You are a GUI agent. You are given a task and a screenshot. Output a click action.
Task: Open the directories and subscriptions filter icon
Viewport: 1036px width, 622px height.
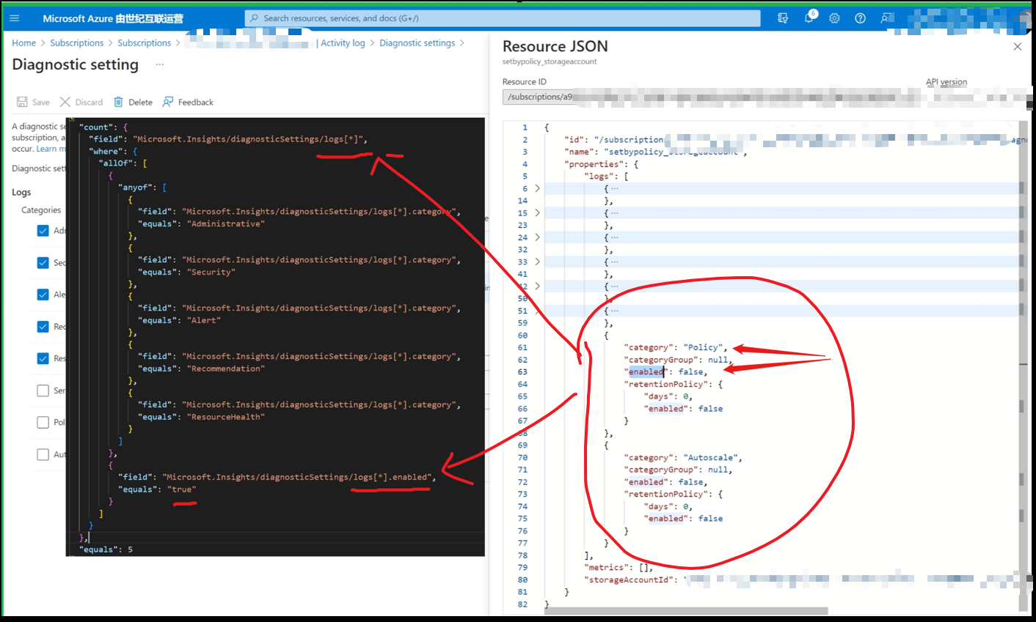point(783,18)
